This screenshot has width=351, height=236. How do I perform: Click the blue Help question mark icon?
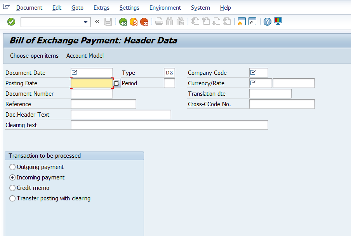point(267,22)
